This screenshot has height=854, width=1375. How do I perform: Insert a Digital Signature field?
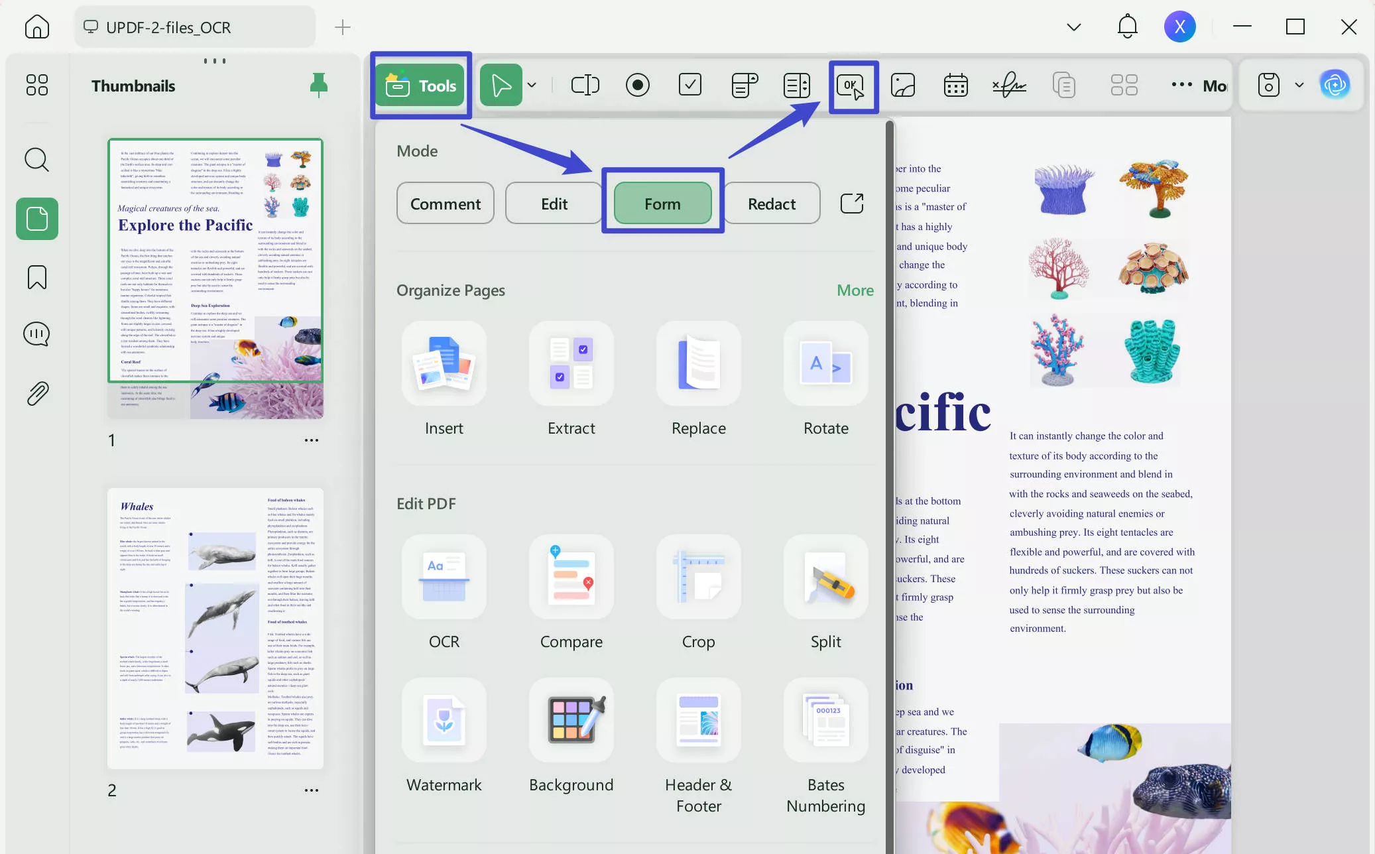click(x=1009, y=85)
